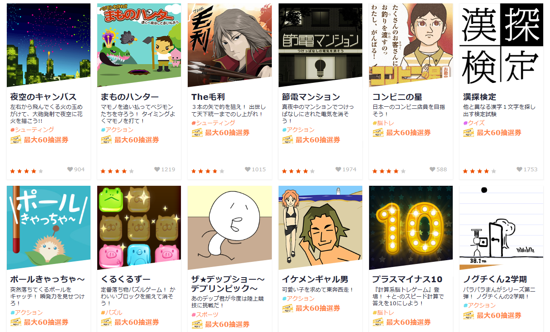Favorite 節電マンション using its heart icon

(338, 169)
